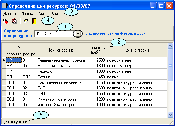Click the cost value 1450
175x126 pixels.
tap(95, 82)
